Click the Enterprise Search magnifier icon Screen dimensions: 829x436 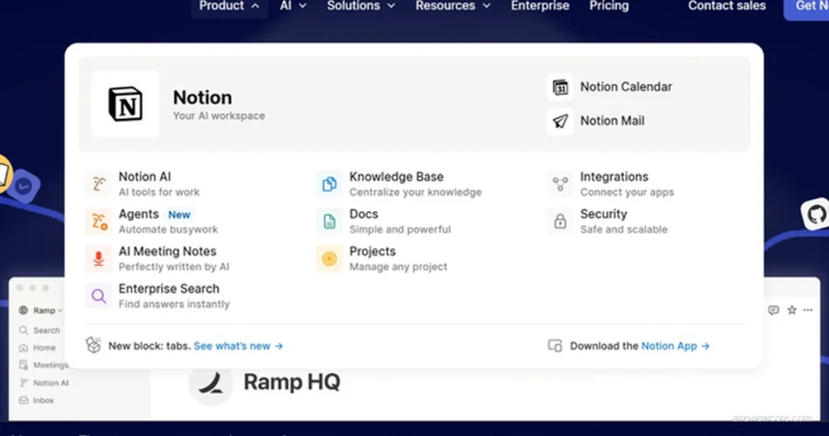(98, 296)
